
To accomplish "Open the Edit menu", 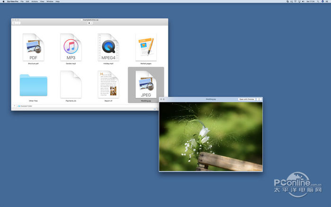I will tap(27, 1).
